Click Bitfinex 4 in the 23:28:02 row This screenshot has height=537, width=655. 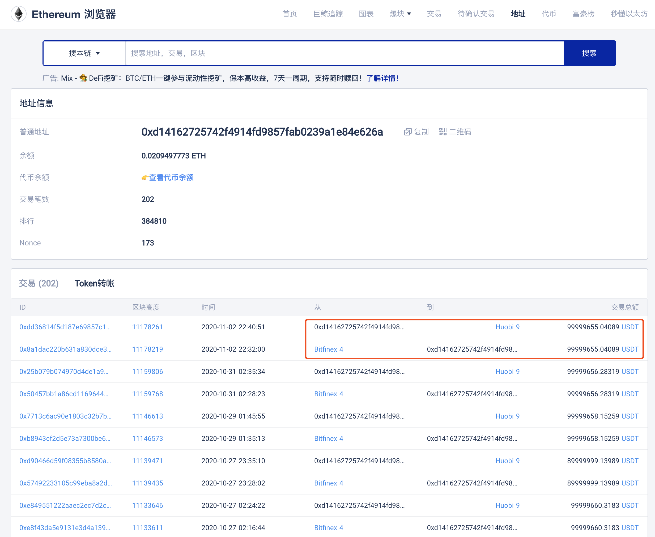pos(329,483)
